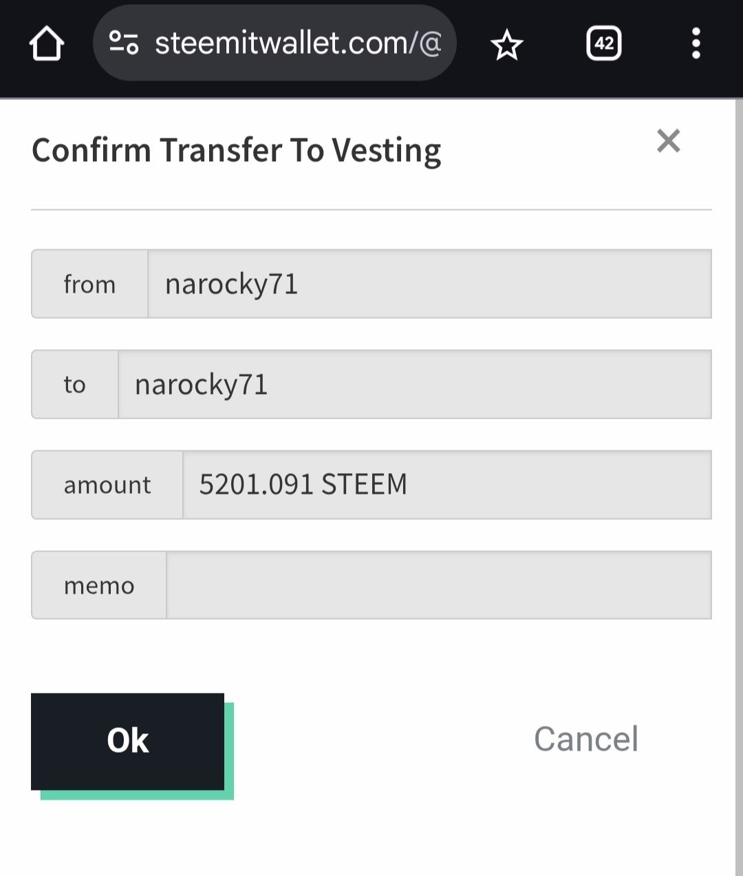
Task: Open site settings icon in address bar
Action: 124,43
